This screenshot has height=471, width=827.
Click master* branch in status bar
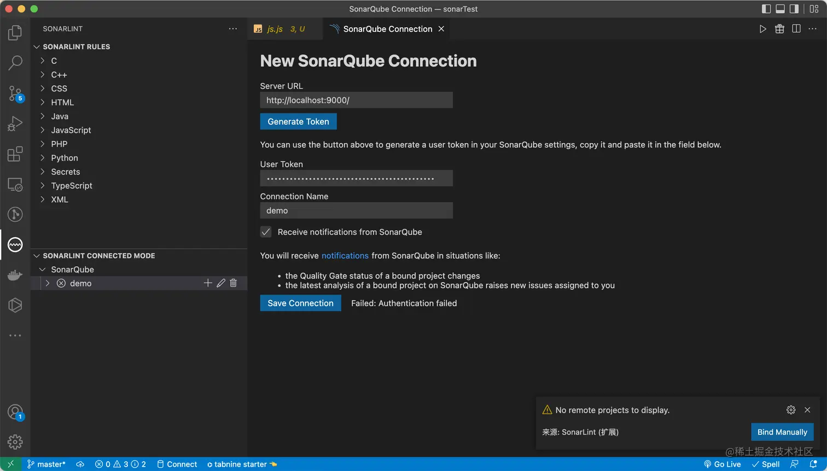46,464
